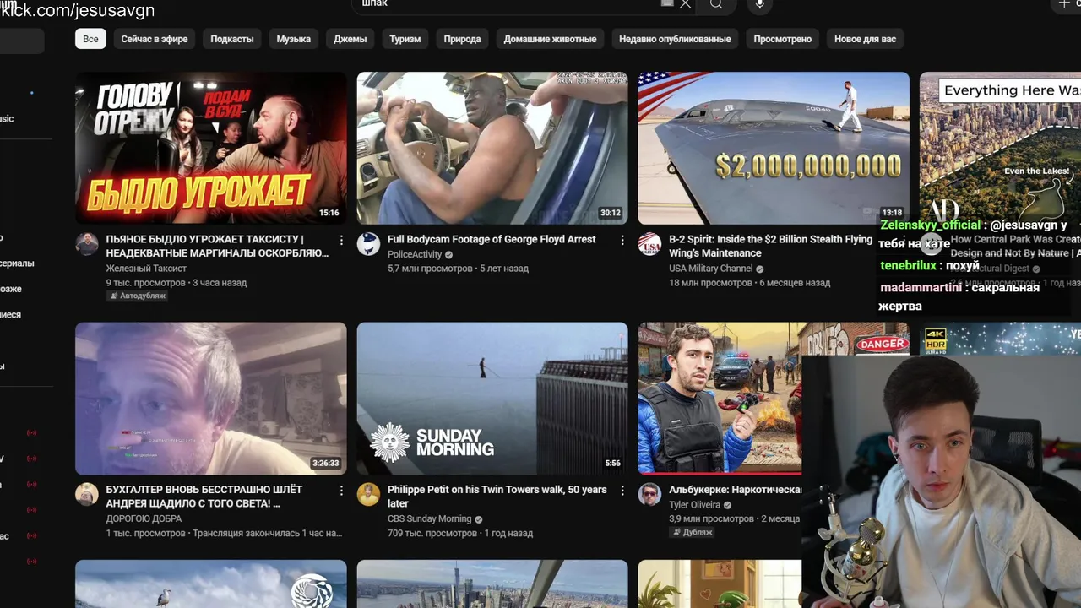Open options menu for ПЬЯНОЕ БЫДЛО video
The width and height of the screenshot is (1081, 608).
tap(341, 241)
